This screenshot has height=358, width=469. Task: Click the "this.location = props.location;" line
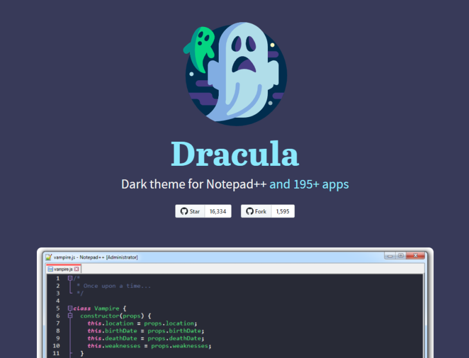pos(142,323)
